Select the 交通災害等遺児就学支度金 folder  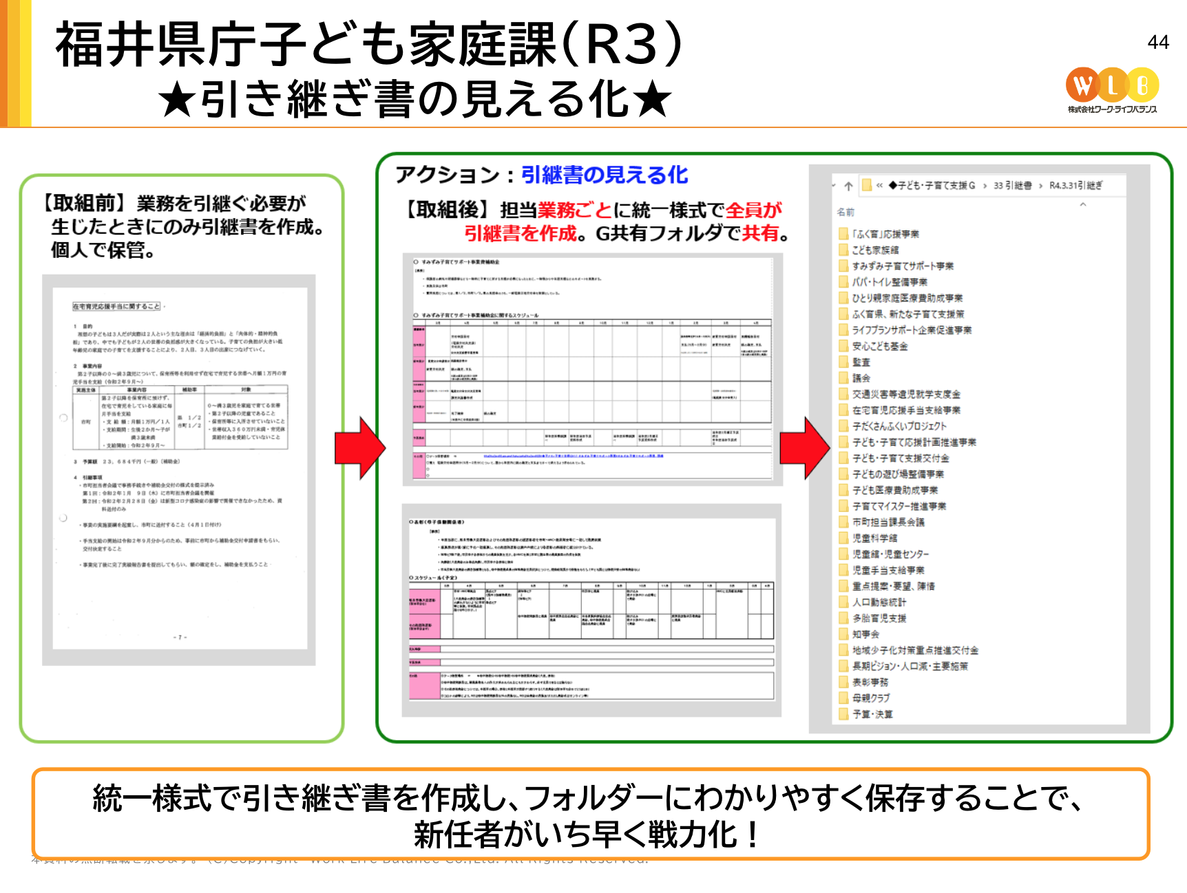point(906,394)
